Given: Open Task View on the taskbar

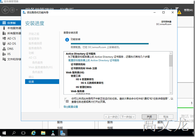Looking at the screenshot, I should [23, 133].
